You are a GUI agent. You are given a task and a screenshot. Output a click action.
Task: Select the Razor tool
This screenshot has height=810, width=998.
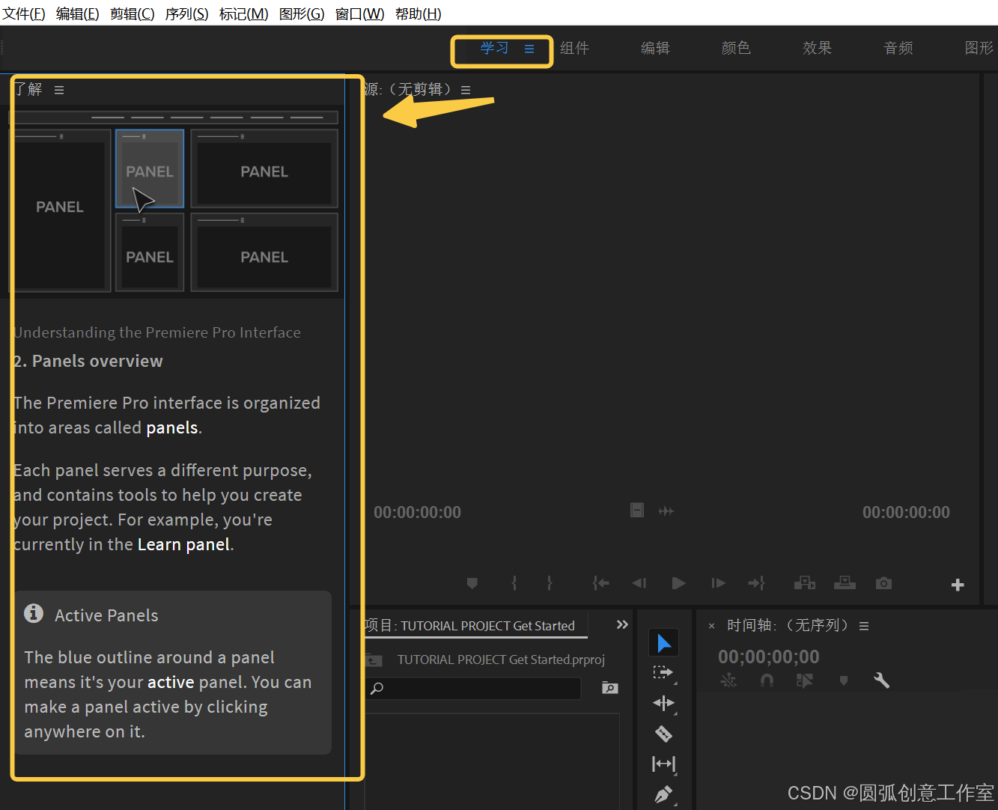tap(663, 734)
